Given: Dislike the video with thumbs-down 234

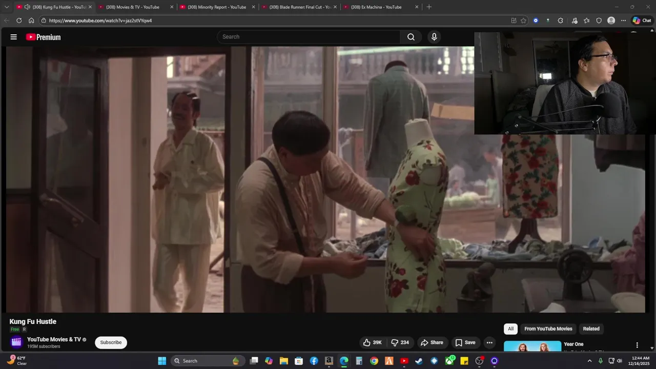Looking at the screenshot, I should coord(400,342).
